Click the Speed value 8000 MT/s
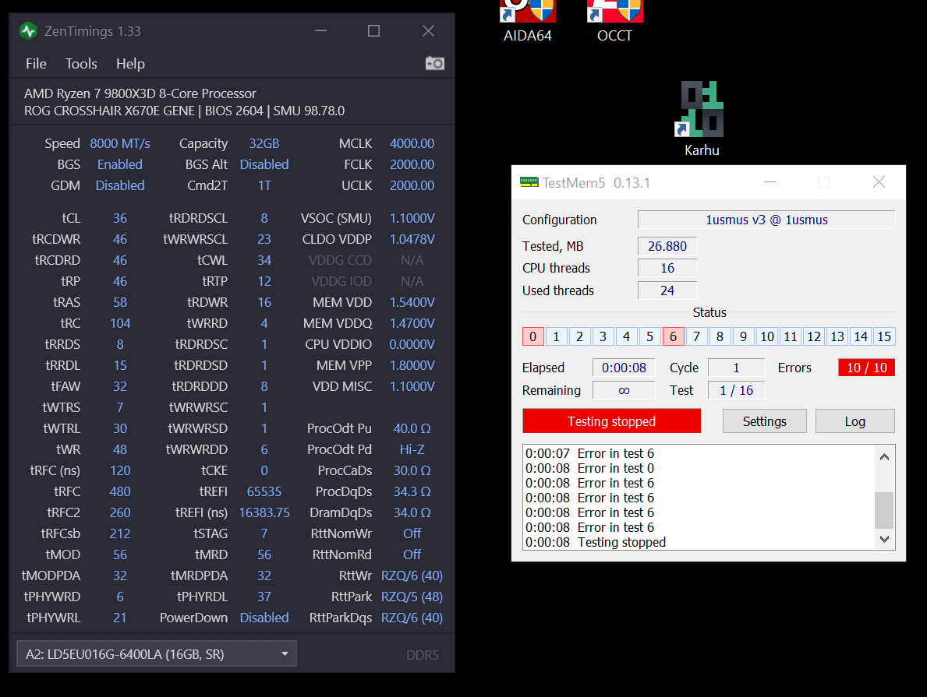927x697 pixels. [120, 143]
